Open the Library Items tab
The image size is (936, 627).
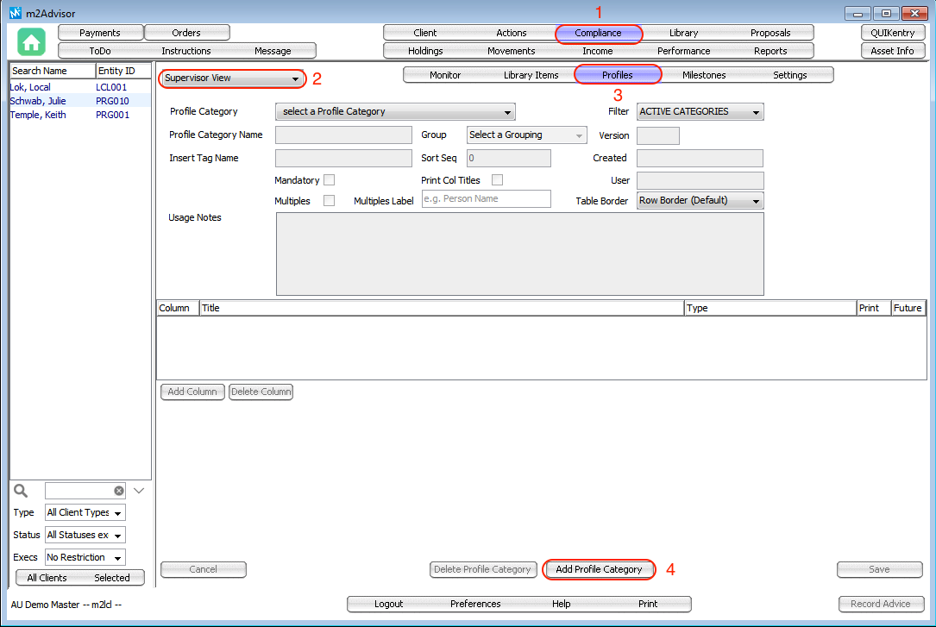[531, 75]
